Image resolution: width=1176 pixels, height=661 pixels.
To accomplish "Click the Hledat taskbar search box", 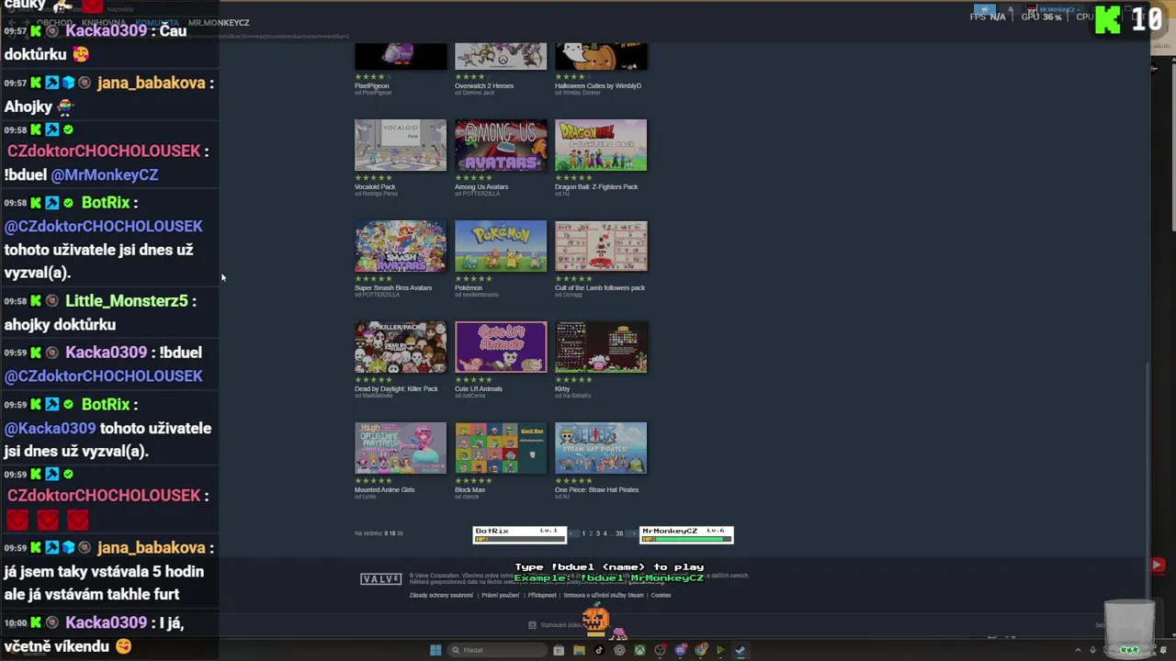I will coord(496,650).
